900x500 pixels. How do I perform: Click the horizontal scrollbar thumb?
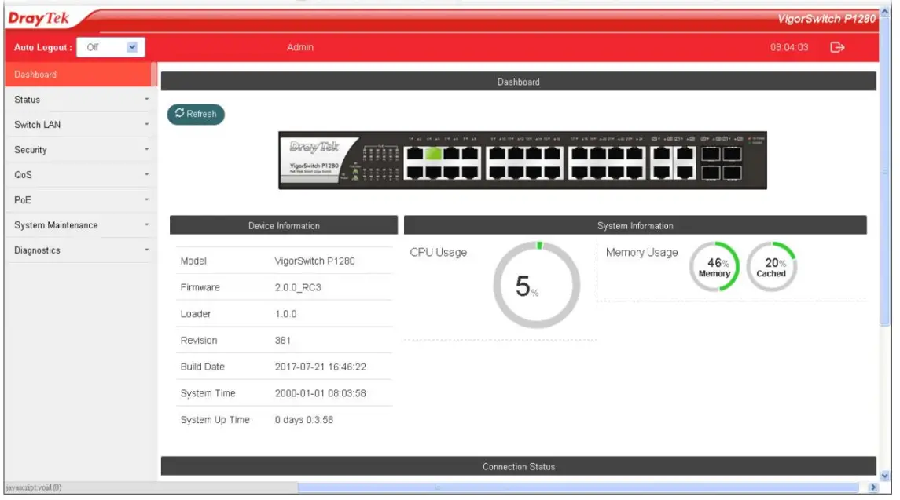(x=578, y=487)
